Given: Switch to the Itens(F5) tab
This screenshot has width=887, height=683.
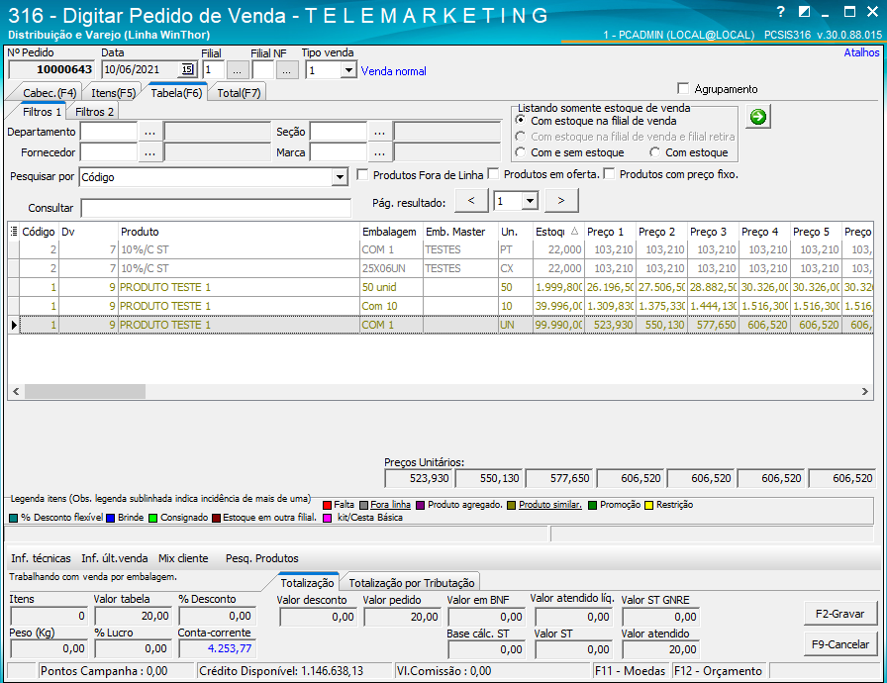Looking at the screenshot, I should (x=114, y=93).
